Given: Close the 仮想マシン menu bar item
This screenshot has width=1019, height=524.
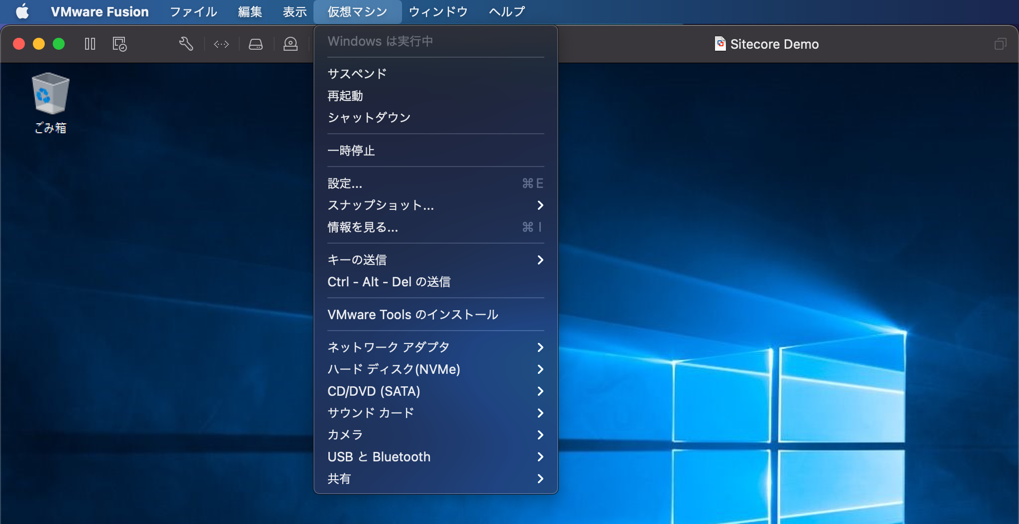Looking at the screenshot, I should [x=357, y=11].
